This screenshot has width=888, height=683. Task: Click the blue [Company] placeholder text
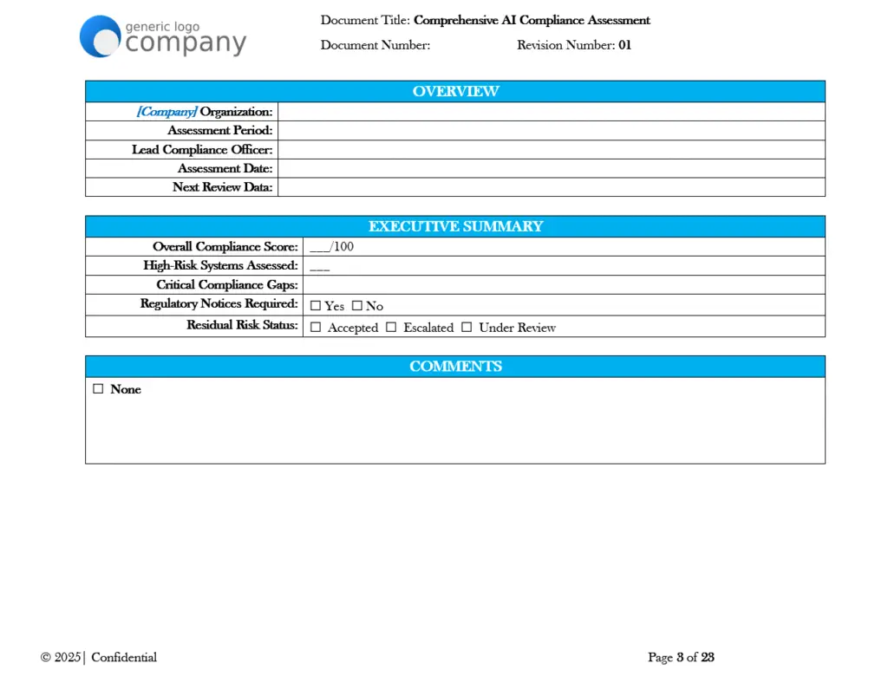click(x=167, y=111)
